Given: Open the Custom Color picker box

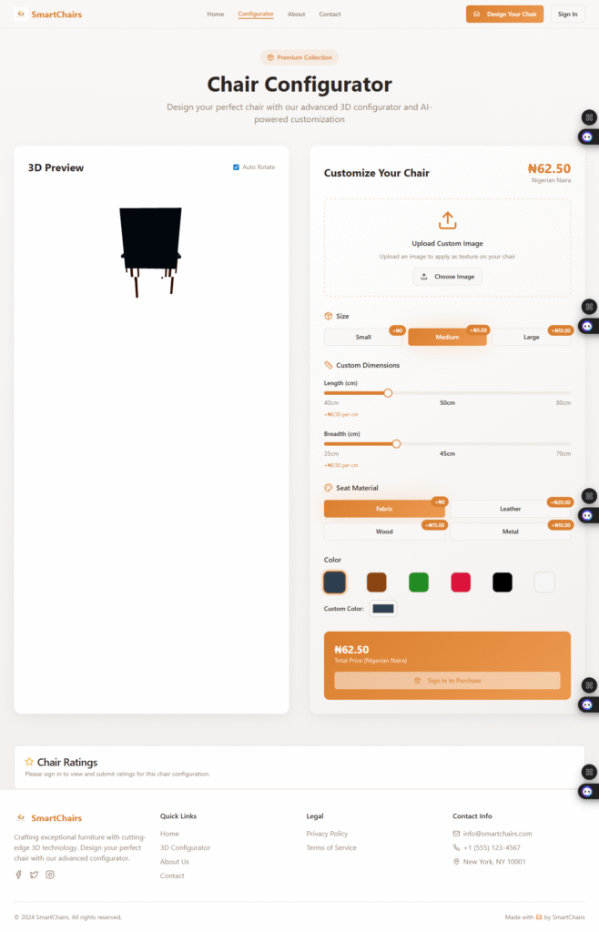Looking at the screenshot, I should (383, 609).
